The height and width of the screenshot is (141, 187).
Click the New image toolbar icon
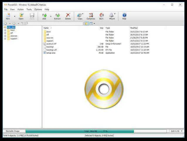[8, 16]
